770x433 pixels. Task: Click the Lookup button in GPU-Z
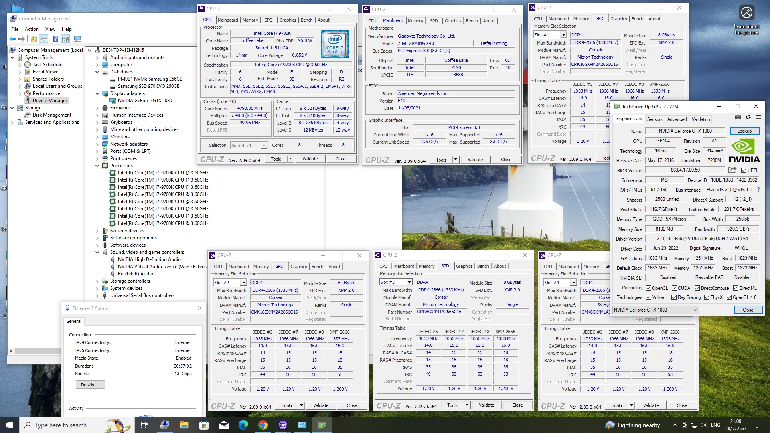coord(744,131)
